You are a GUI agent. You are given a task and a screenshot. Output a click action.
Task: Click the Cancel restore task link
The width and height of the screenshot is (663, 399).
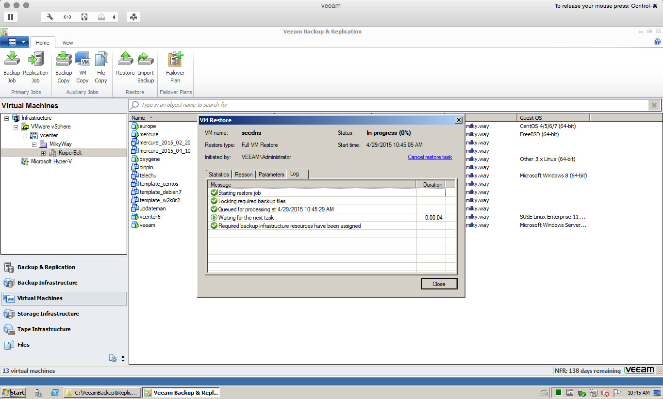coord(430,157)
